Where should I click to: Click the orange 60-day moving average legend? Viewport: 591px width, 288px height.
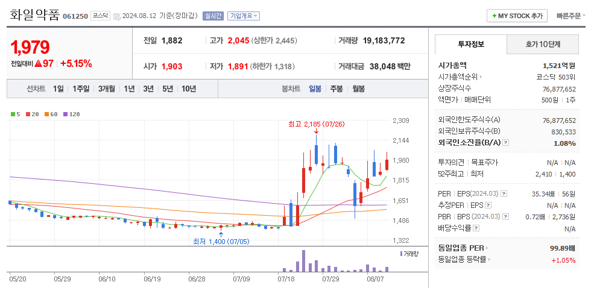click(x=51, y=114)
